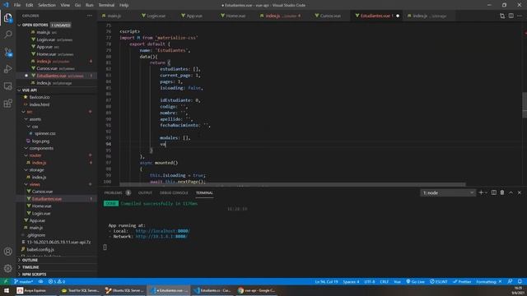The image size is (527, 296).
Task: Open the Explorer view in the activity bar
Action: [7, 17]
